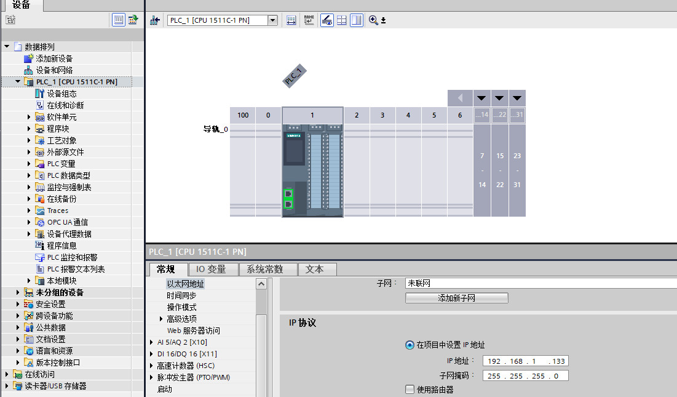Viewport: 677px width, 397px height.
Task: Click the 在线和诊断 icon
Action: point(40,105)
